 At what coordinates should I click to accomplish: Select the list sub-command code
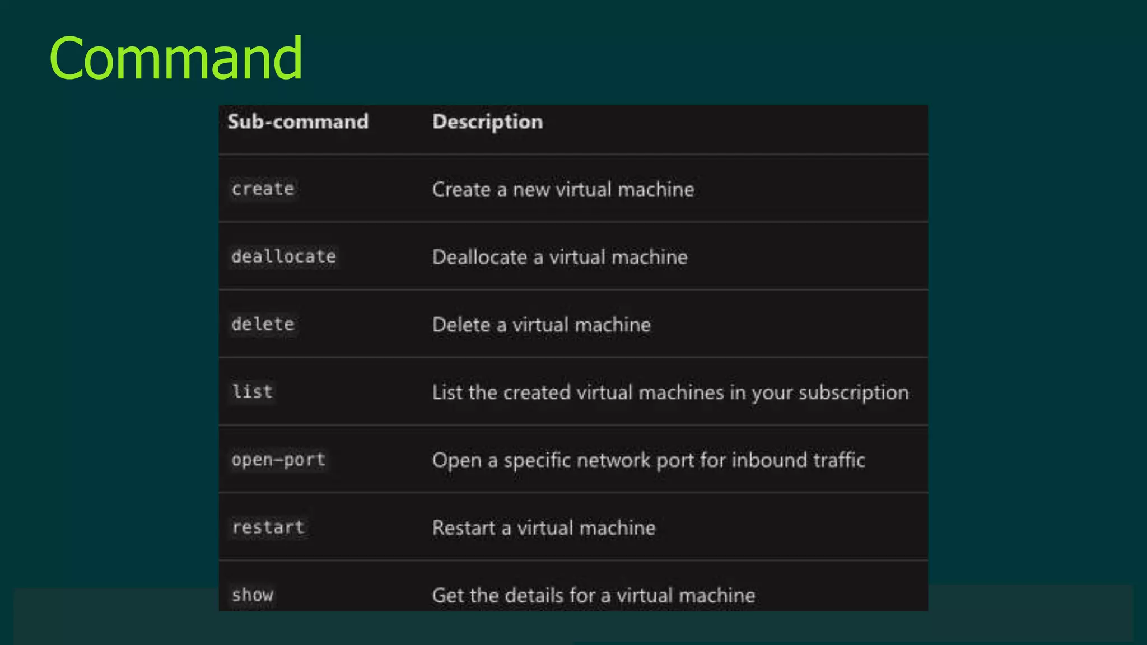[253, 391]
